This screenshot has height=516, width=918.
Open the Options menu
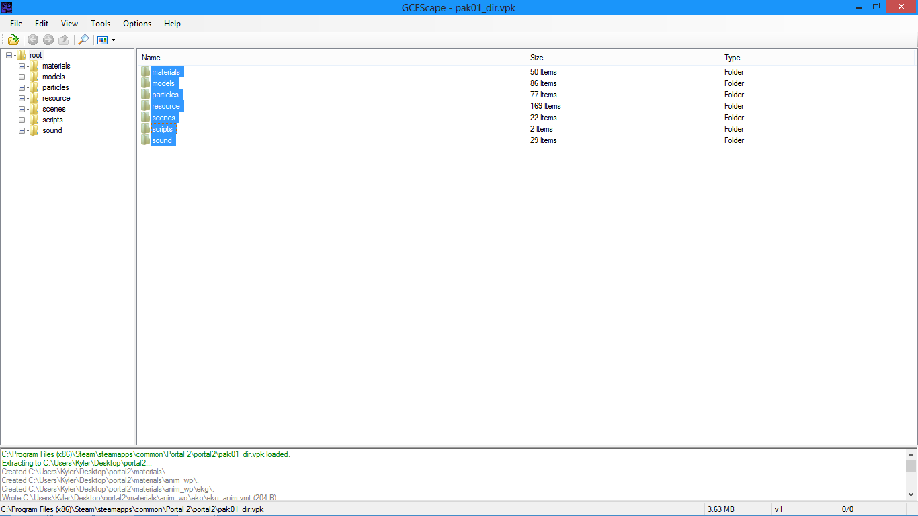137,24
